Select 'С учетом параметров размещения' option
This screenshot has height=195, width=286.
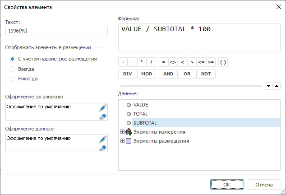coord(13,59)
